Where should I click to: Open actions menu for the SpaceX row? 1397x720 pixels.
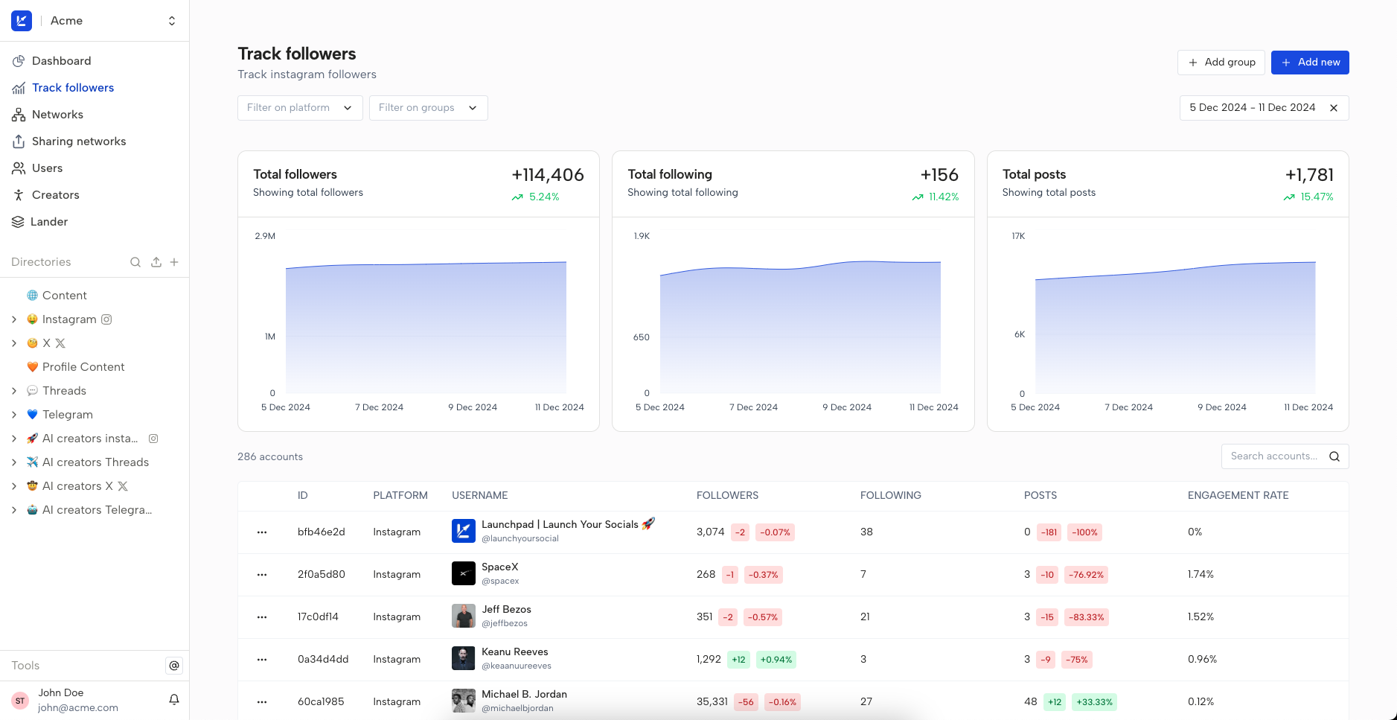coord(262,574)
